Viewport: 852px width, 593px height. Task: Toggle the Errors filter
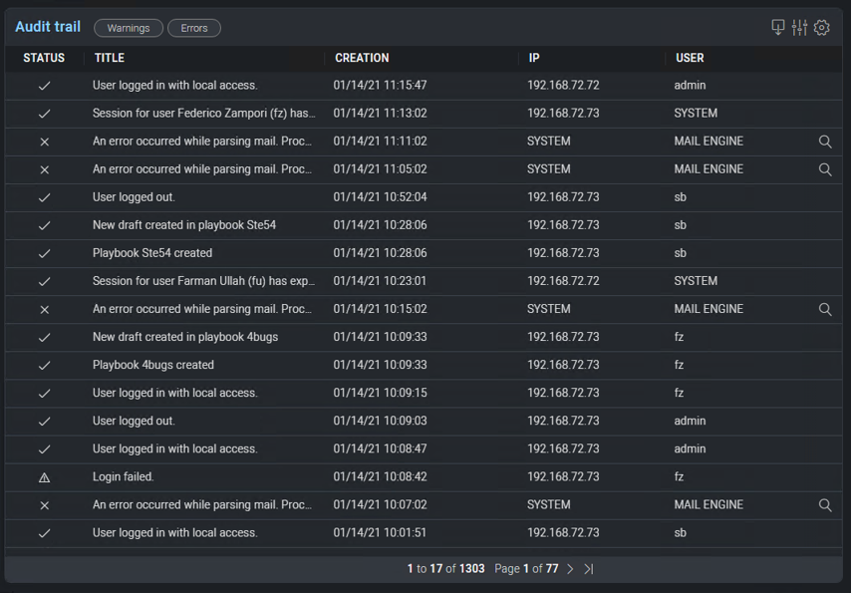[x=193, y=28]
